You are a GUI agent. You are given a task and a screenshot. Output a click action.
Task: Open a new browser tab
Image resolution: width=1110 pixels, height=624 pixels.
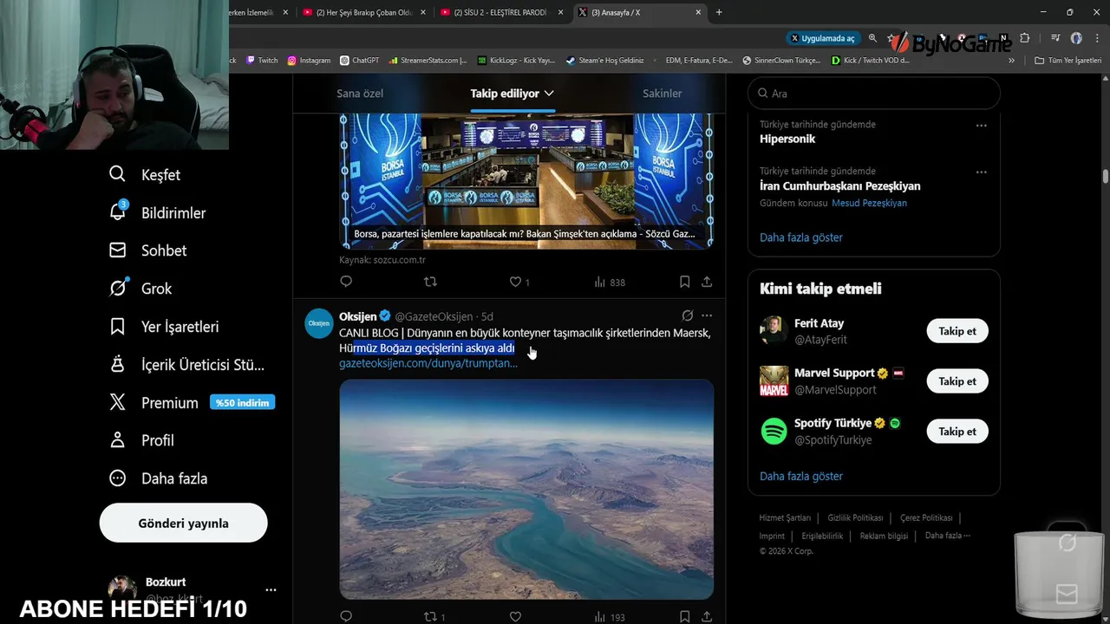pyautogui.click(x=719, y=12)
